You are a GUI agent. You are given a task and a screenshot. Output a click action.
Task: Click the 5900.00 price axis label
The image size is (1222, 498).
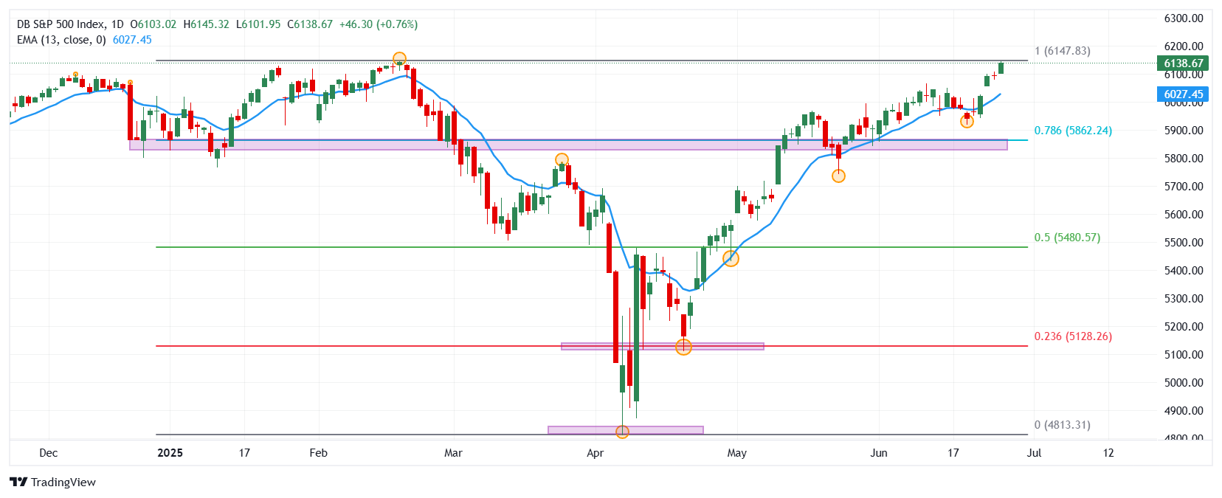coord(1184,131)
